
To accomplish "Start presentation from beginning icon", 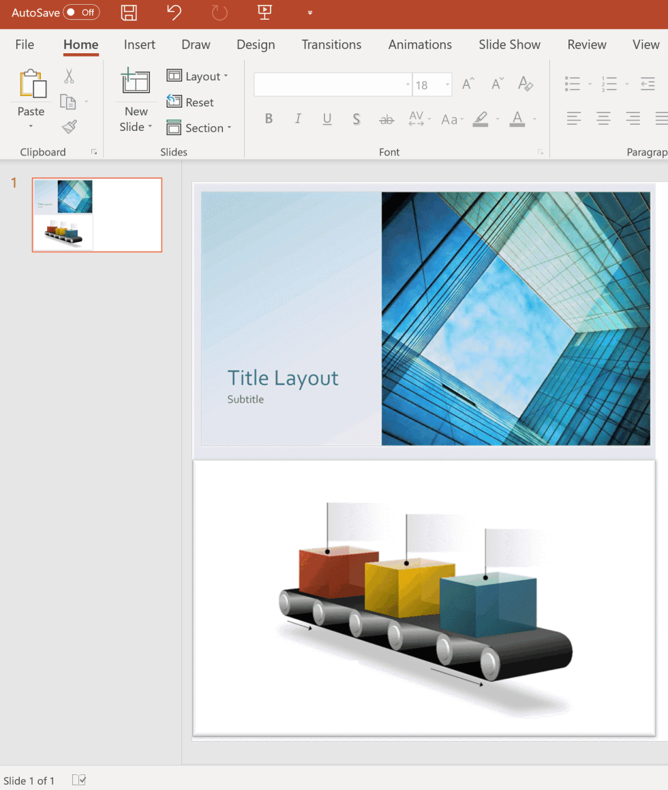I will (x=264, y=12).
